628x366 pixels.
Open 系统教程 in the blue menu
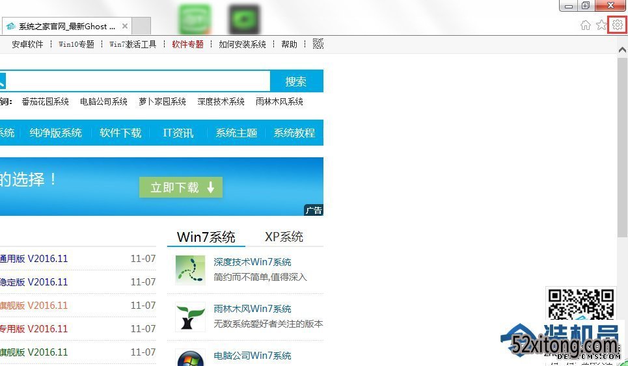tap(294, 133)
